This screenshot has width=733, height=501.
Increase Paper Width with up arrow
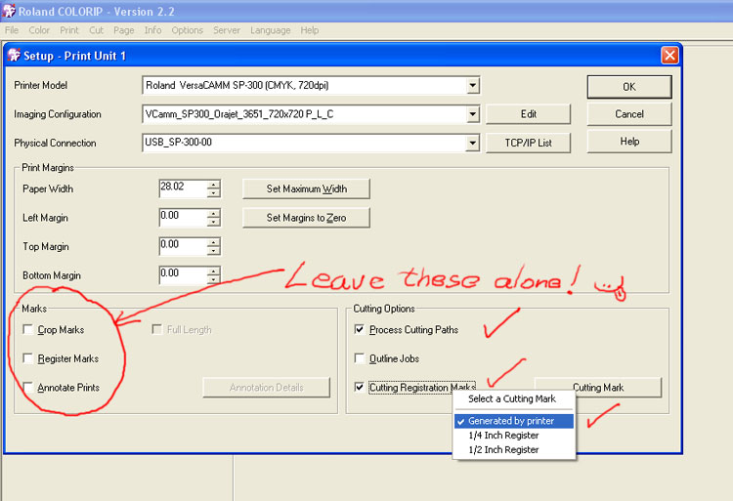point(214,185)
